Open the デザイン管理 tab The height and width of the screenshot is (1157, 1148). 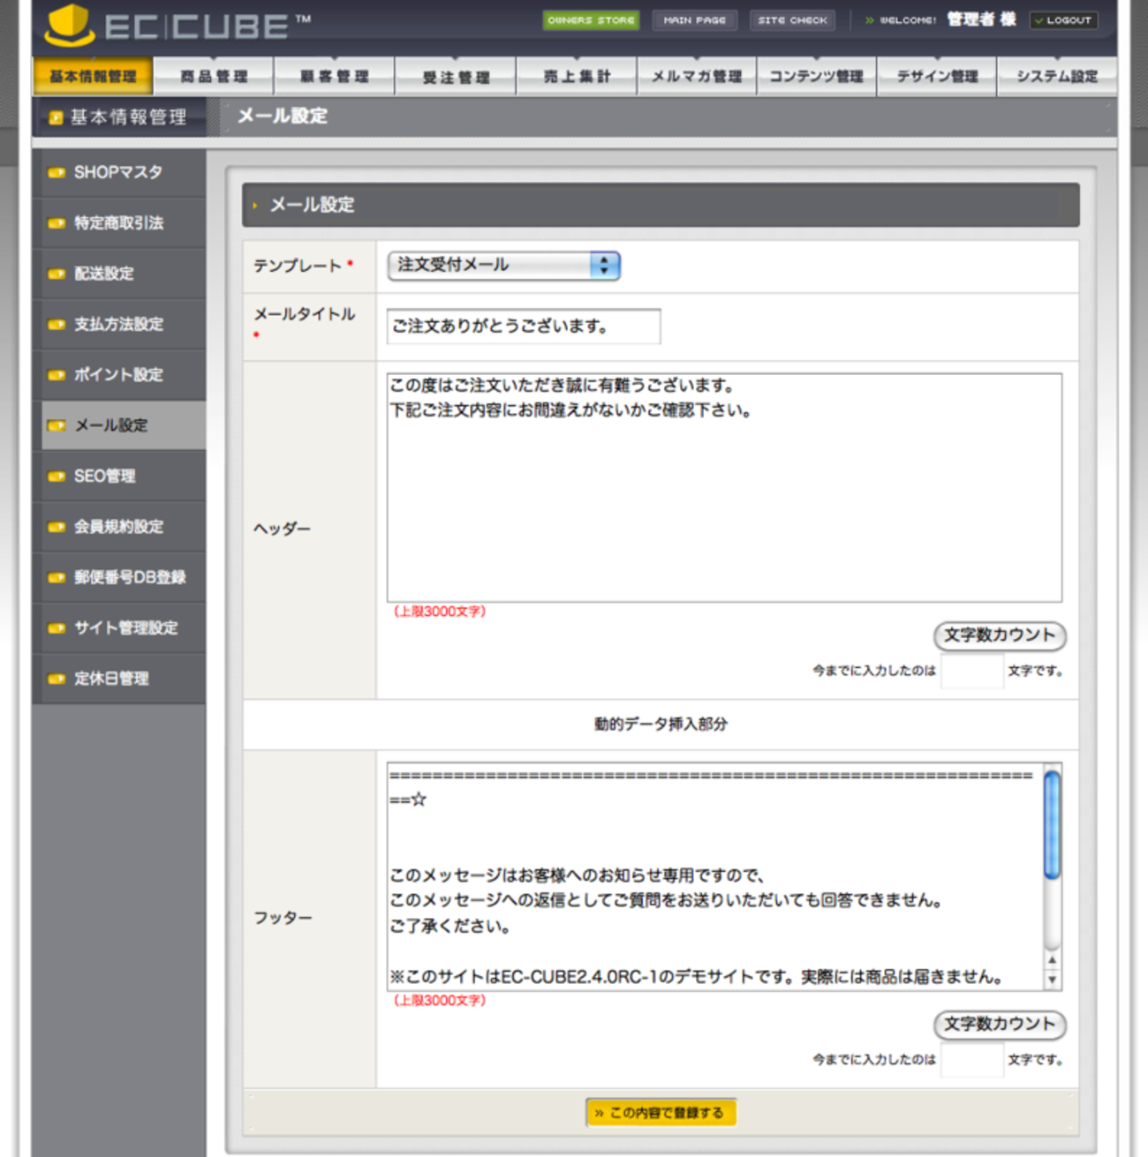pos(937,77)
